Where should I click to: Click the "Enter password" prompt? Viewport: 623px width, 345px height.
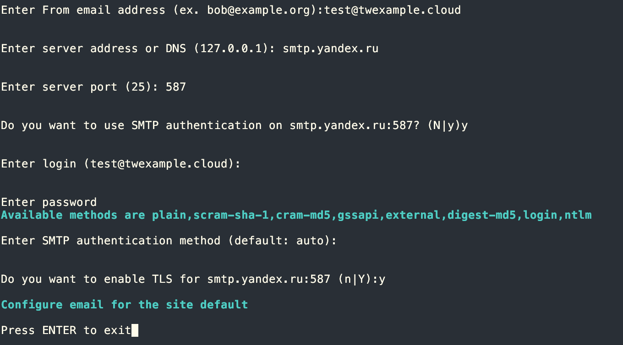click(x=49, y=202)
